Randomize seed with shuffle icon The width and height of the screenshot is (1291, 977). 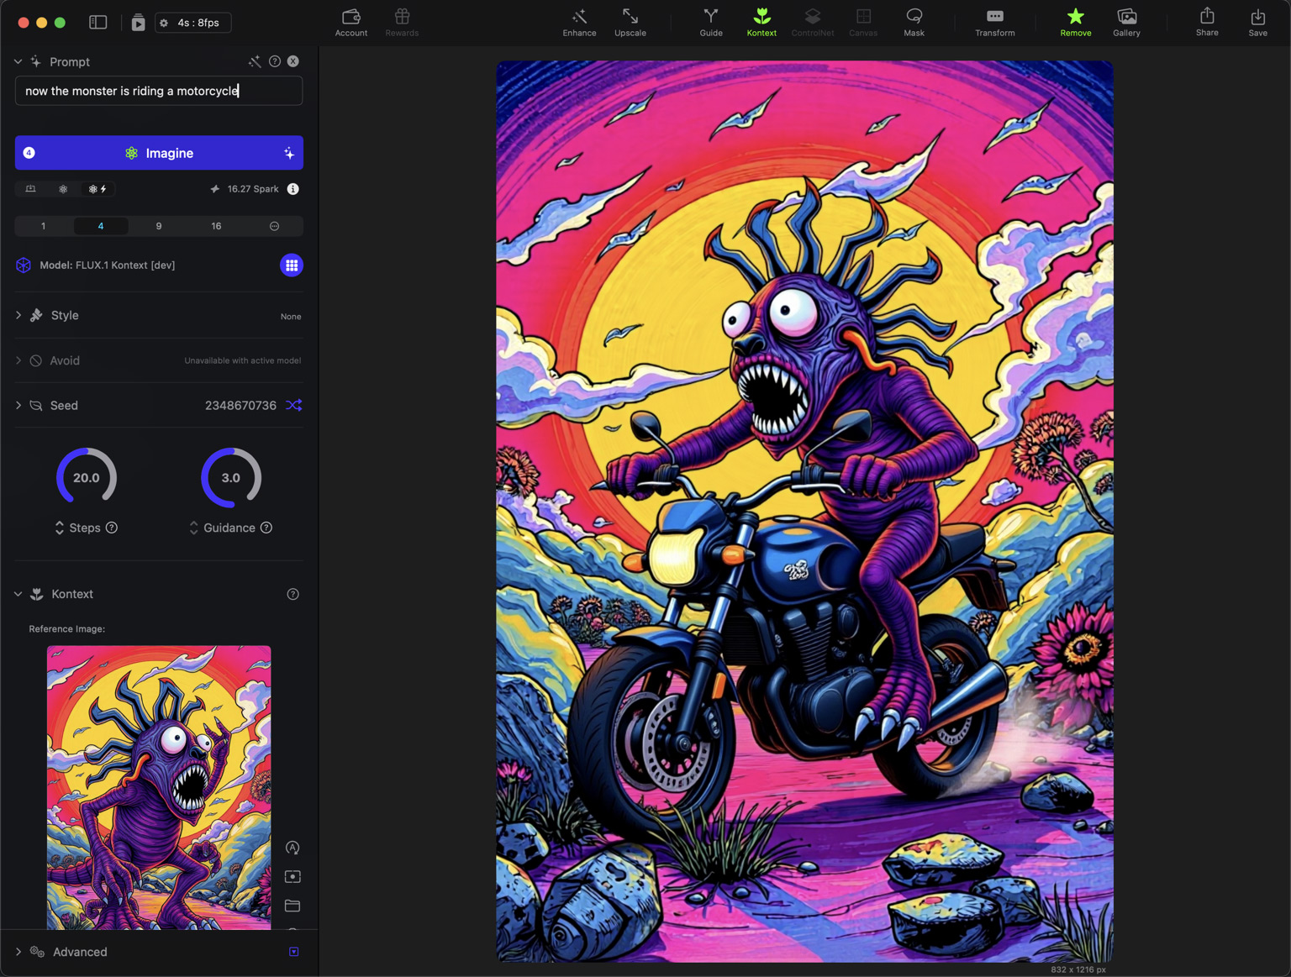point(293,405)
